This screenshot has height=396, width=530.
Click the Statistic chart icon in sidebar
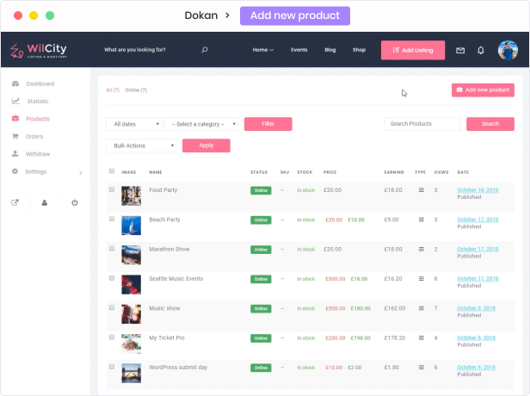(x=15, y=101)
